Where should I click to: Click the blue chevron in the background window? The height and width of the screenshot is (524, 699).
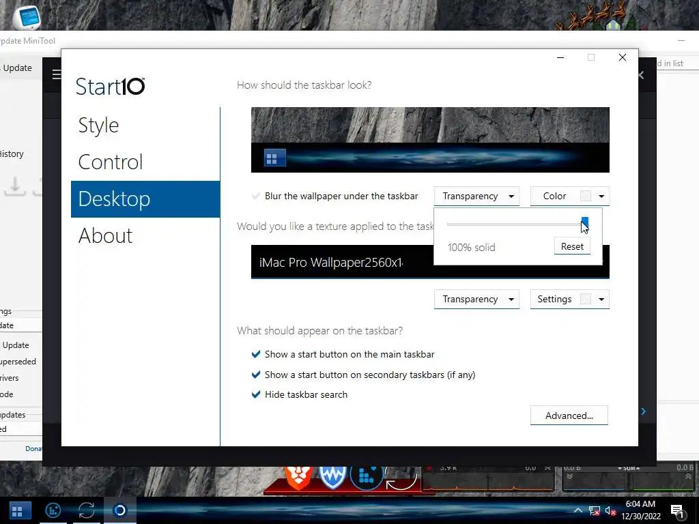pyautogui.click(x=643, y=411)
